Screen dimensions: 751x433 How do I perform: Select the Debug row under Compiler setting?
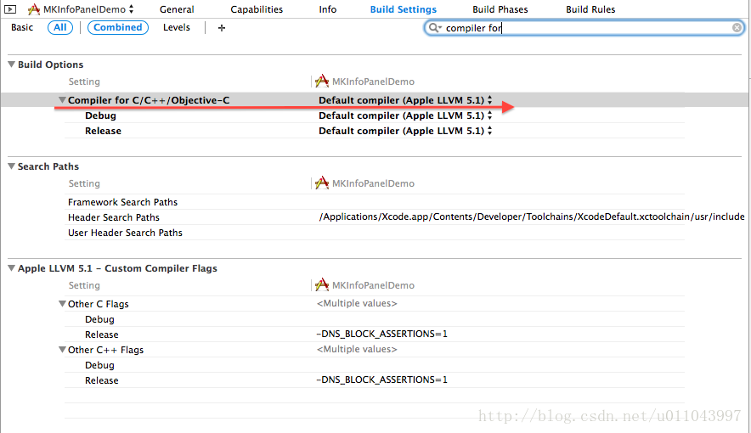click(x=375, y=115)
